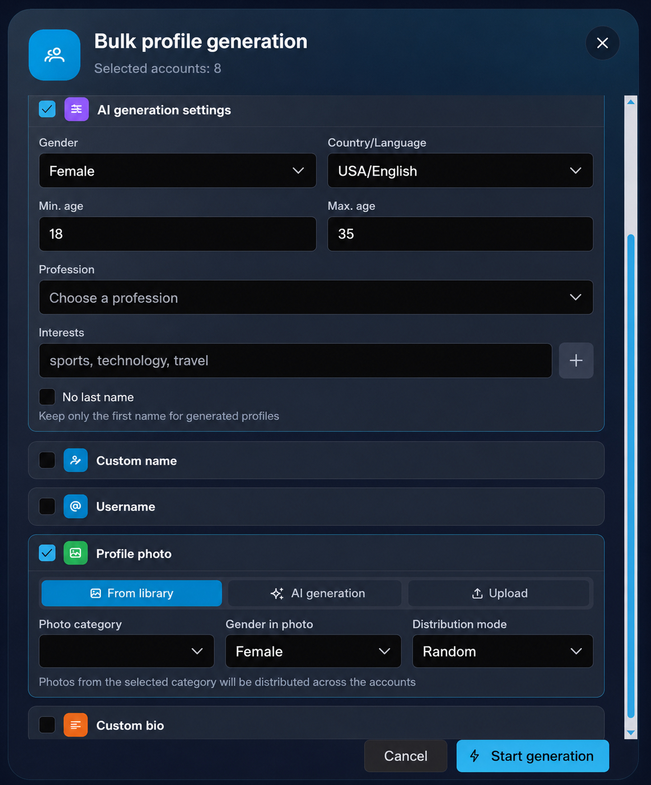Click the Username section title
Image resolution: width=651 pixels, height=785 pixels.
pos(125,507)
